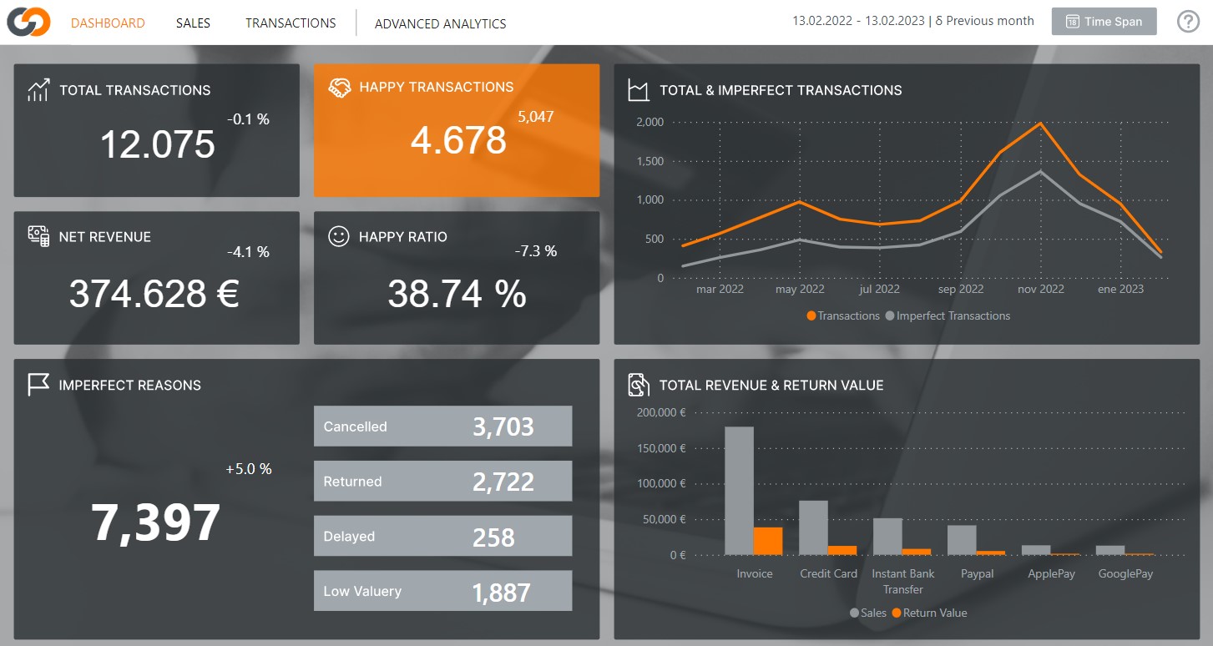Select the Cancelled reason tile
This screenshot has height=646, width=1213.
(x=442, y=426)
